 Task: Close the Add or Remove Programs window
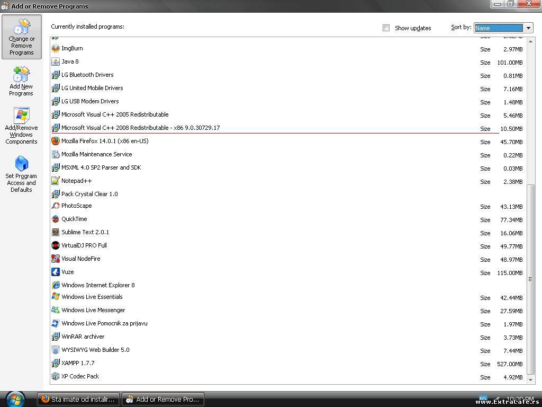pos(529,4)
